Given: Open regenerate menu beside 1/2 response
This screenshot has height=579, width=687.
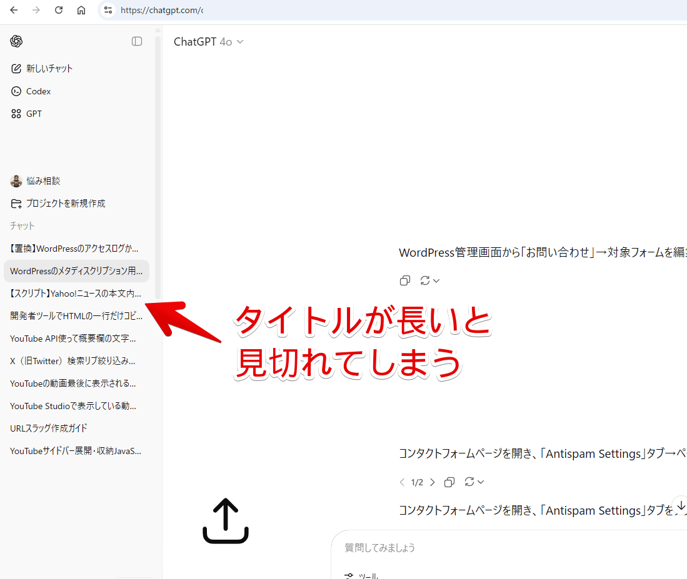Looking at the screenshot, I should pos(474,482).
